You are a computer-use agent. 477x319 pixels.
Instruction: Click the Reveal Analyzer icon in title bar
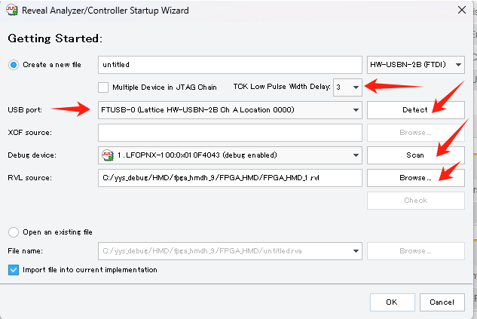point(12,11)
